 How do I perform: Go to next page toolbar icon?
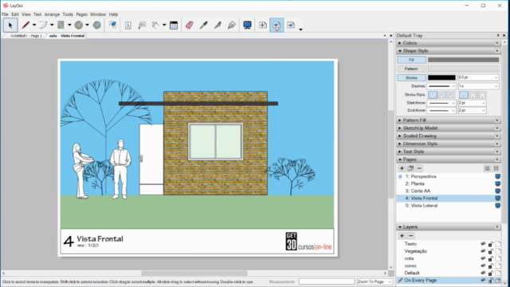(290, 25)
